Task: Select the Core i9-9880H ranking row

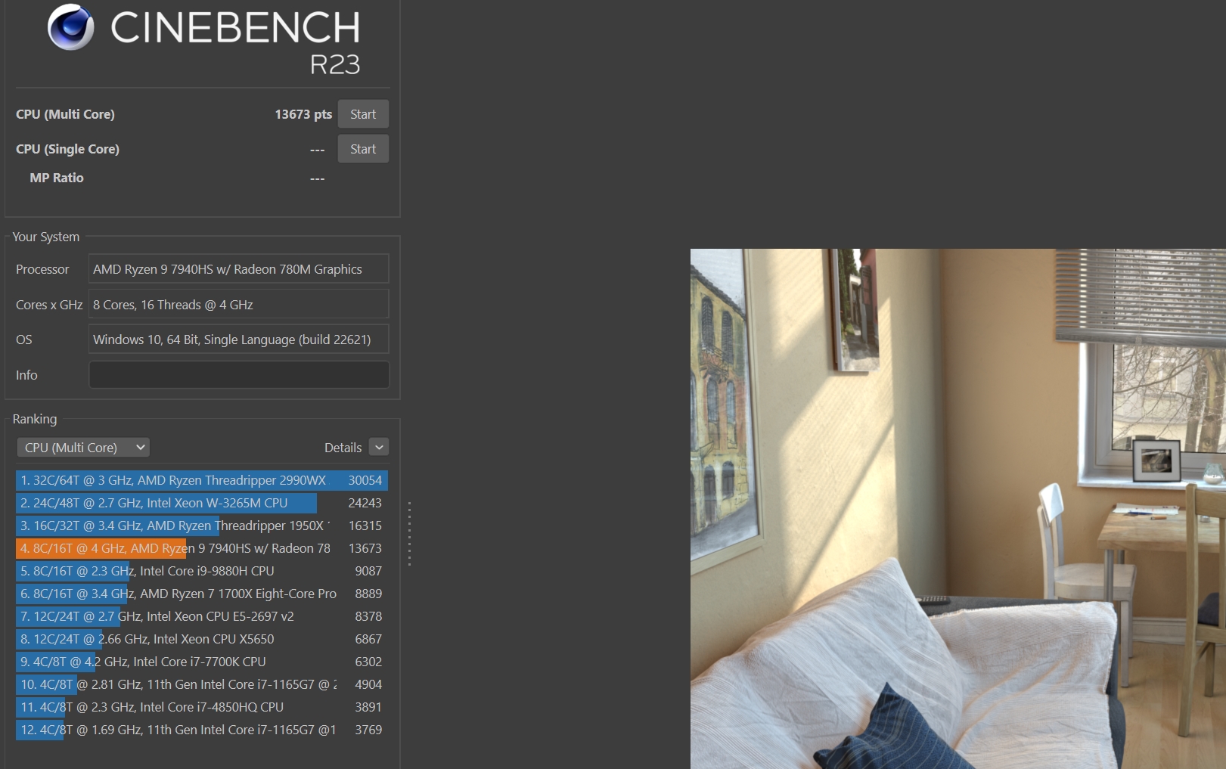Action: [x=201, y=571]
